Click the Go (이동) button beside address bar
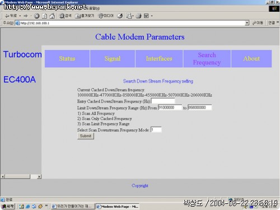Screen dimensions: 280x210 pyautogui.click(x=258, y=23)
